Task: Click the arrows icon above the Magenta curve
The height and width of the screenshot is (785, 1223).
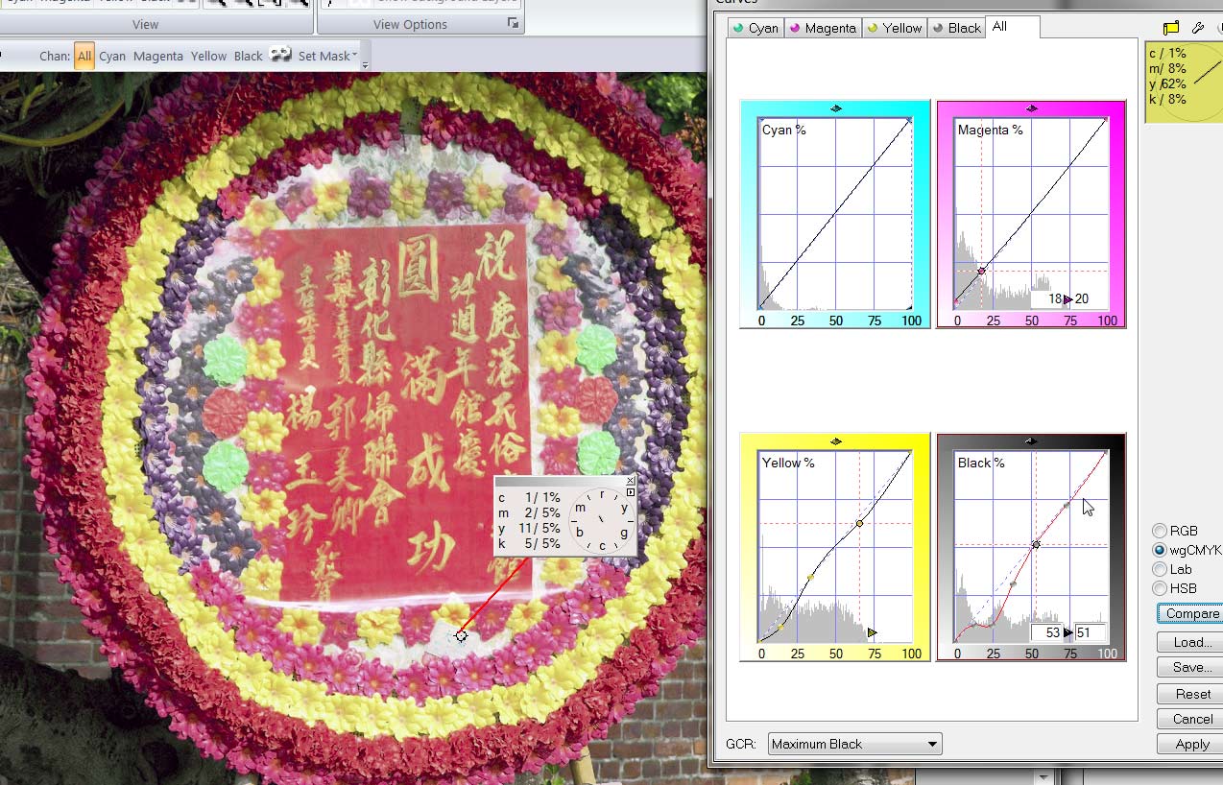Action: click(x=1031, y=108)
